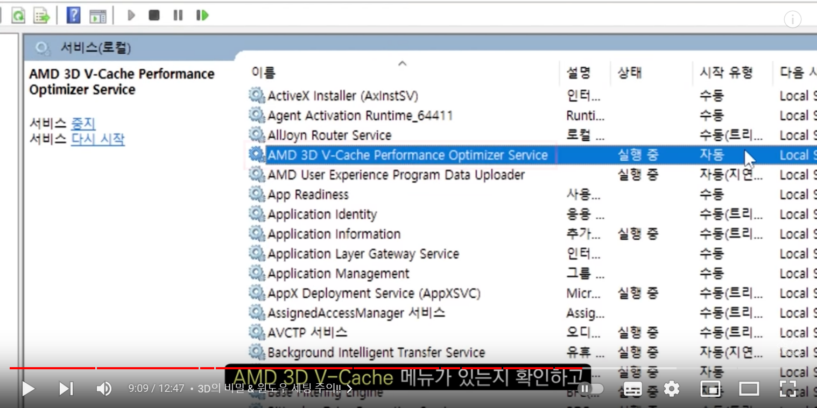Click the video info 'i' icon

[792, 19]
